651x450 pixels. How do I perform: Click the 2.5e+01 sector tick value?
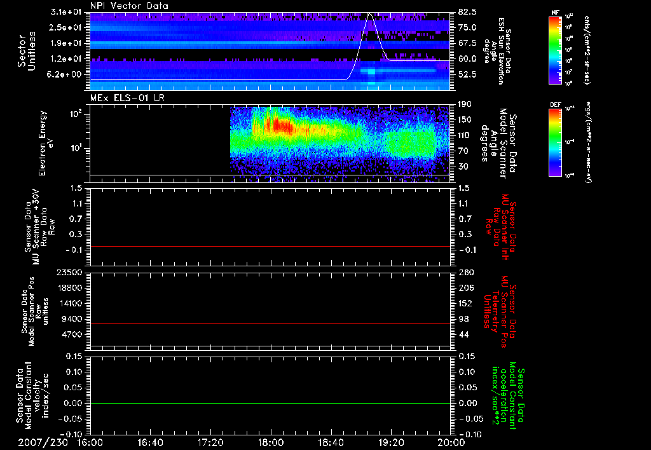pos(67,27)
